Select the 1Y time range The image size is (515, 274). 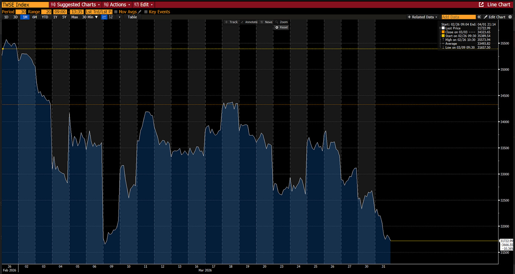point(55,17)
